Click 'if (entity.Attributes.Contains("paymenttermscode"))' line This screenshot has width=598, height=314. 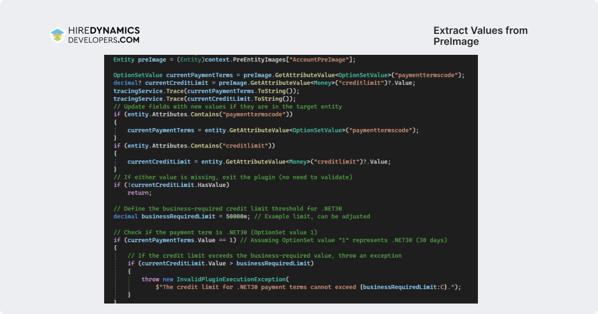click(x=203, y=115)
